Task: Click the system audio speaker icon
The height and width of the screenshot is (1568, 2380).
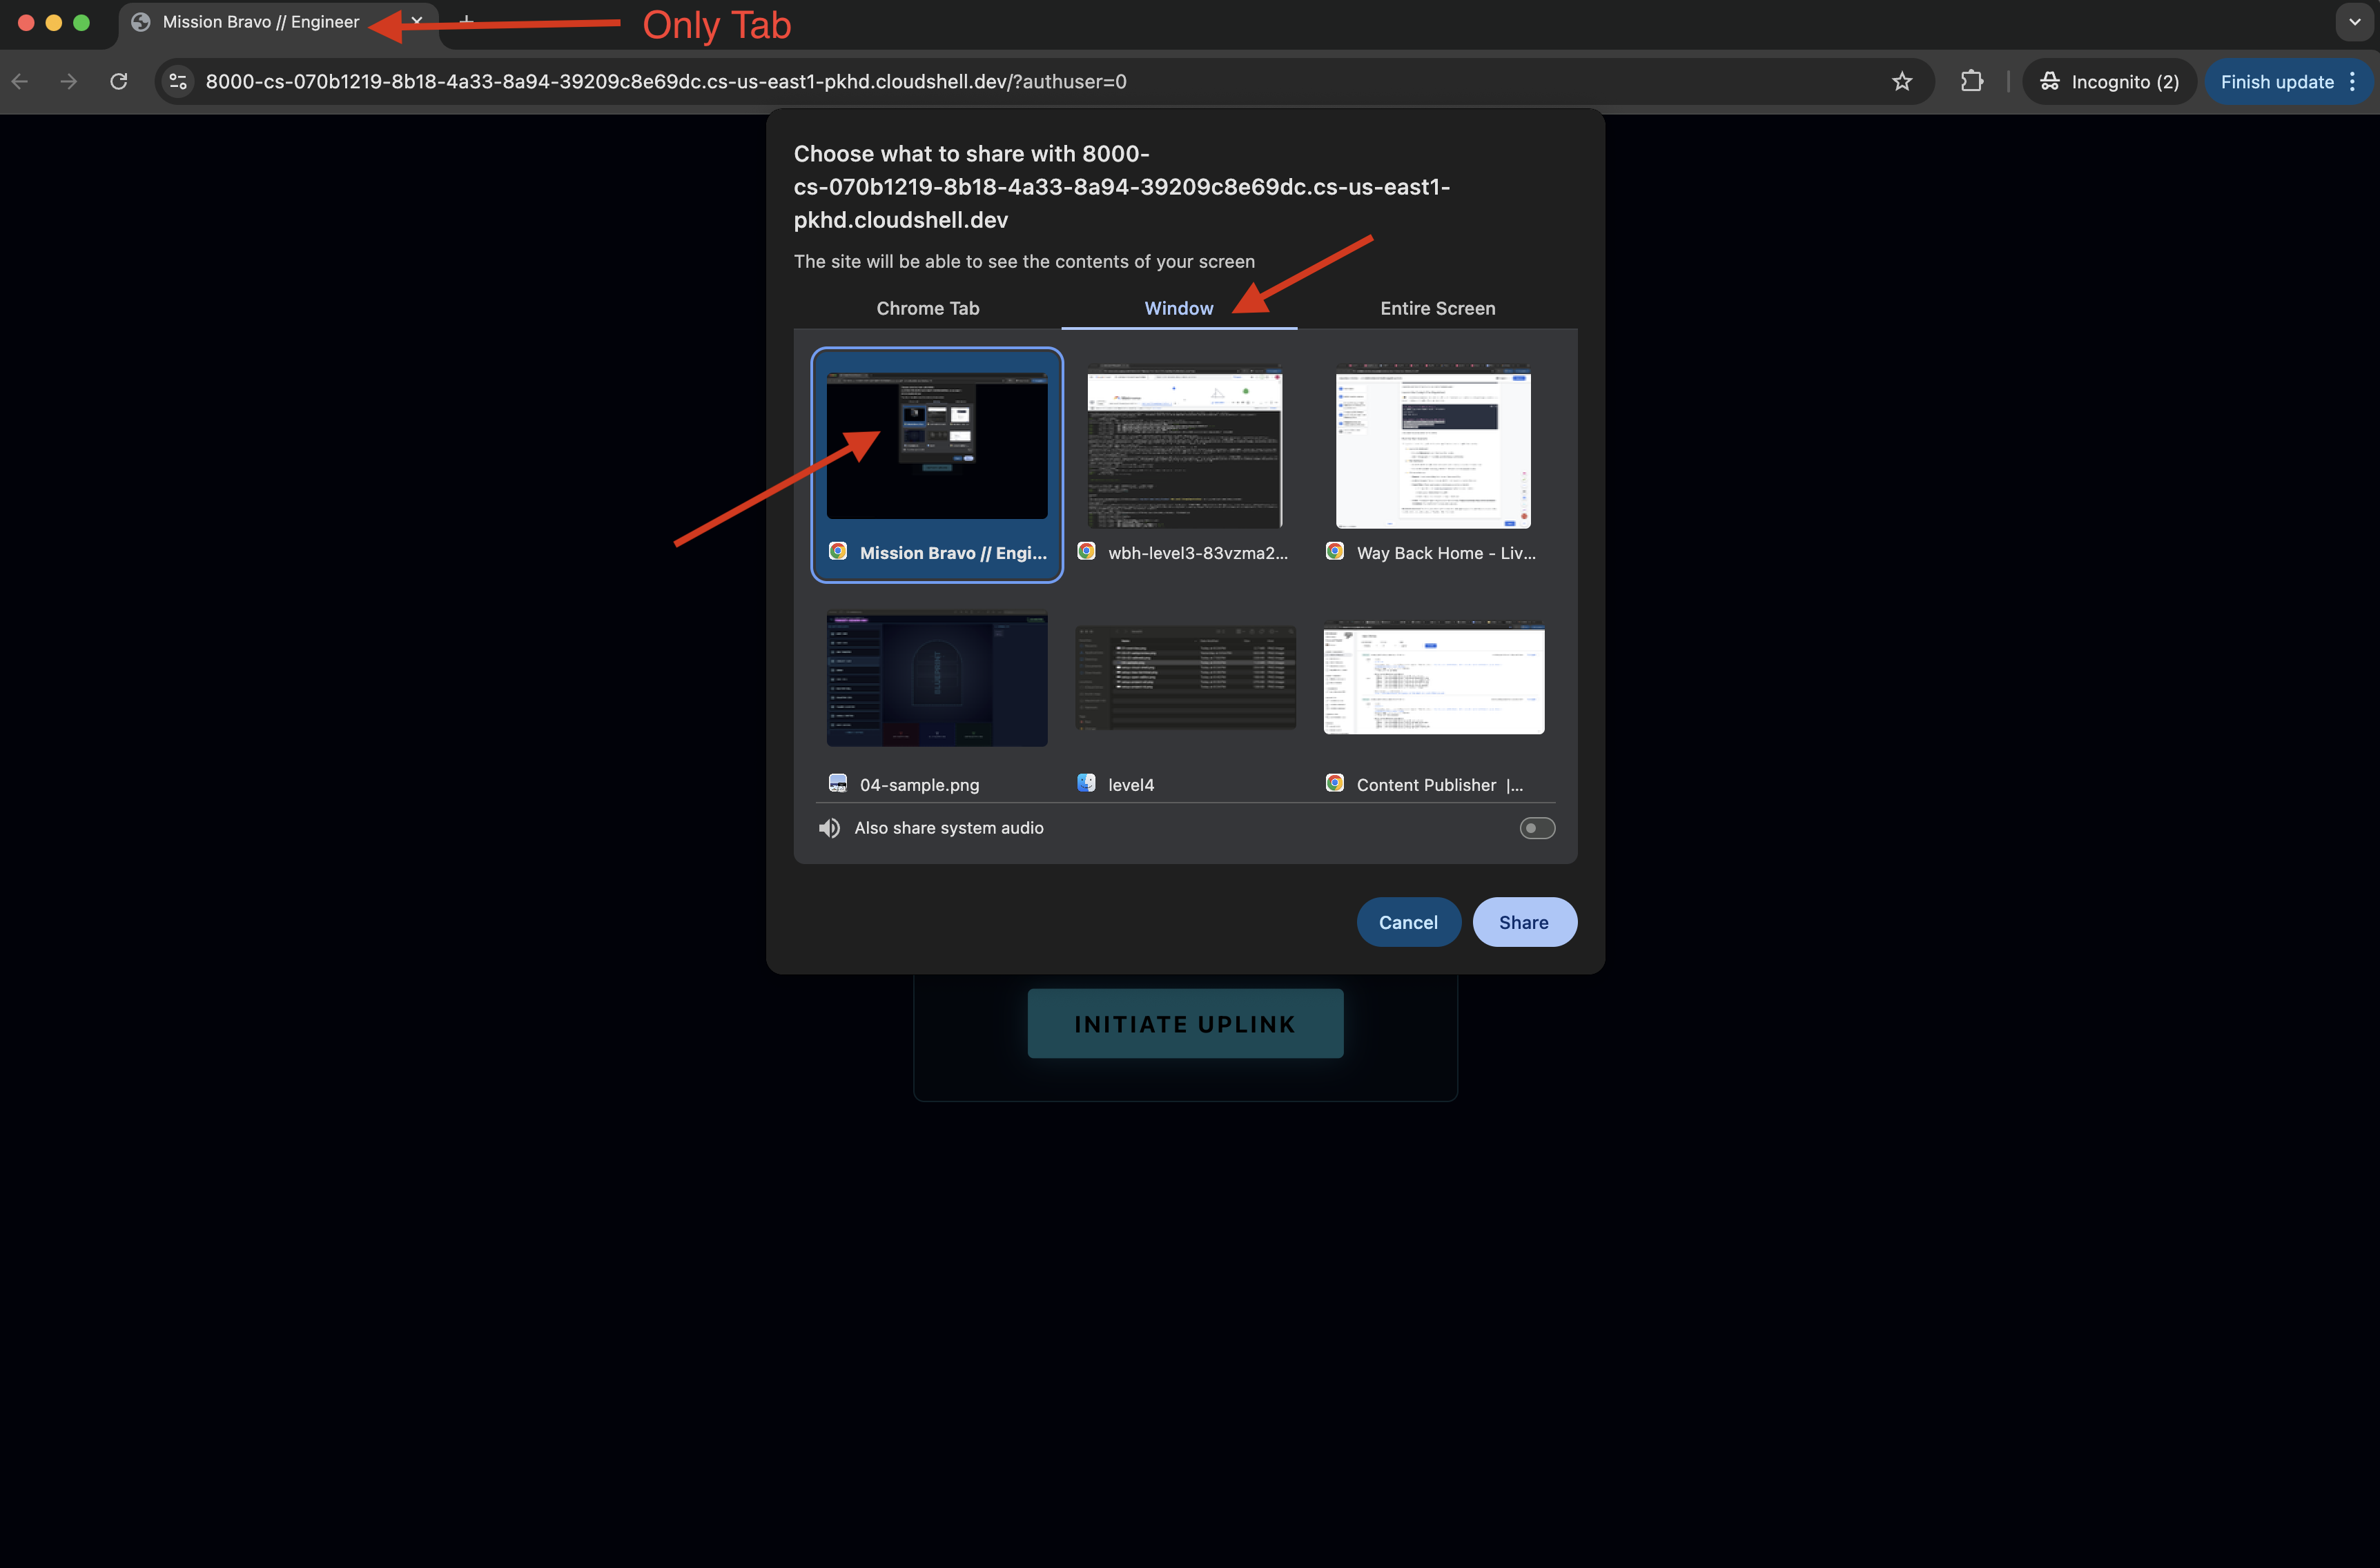Action: click(x=829, y=828)
